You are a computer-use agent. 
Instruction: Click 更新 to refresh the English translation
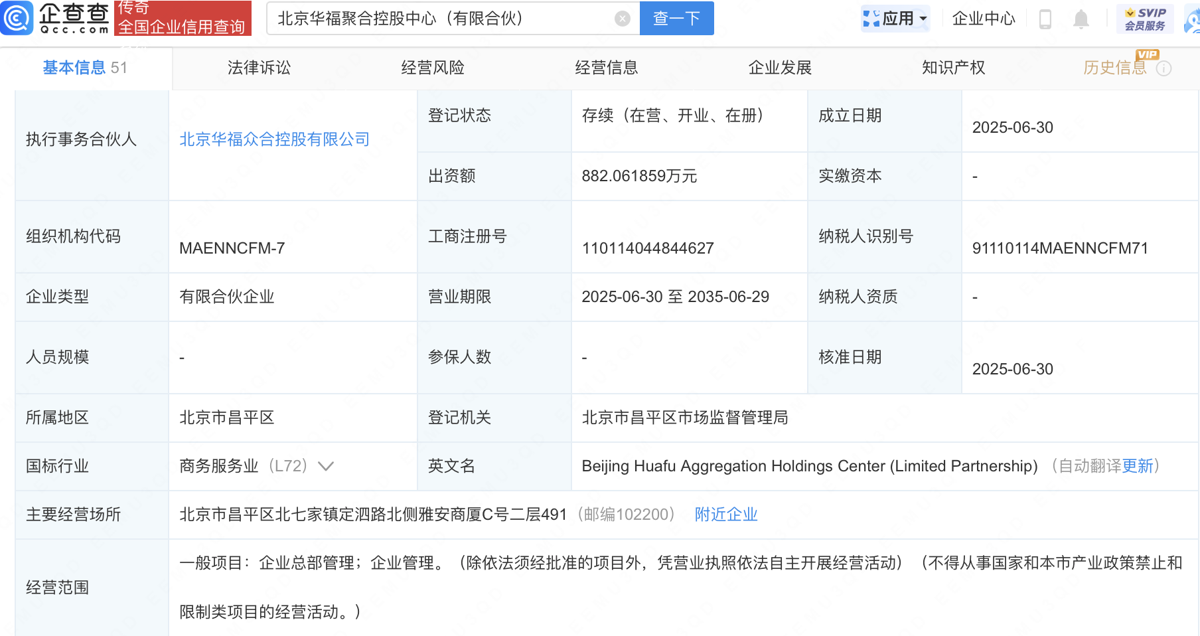coord(1136,466)
